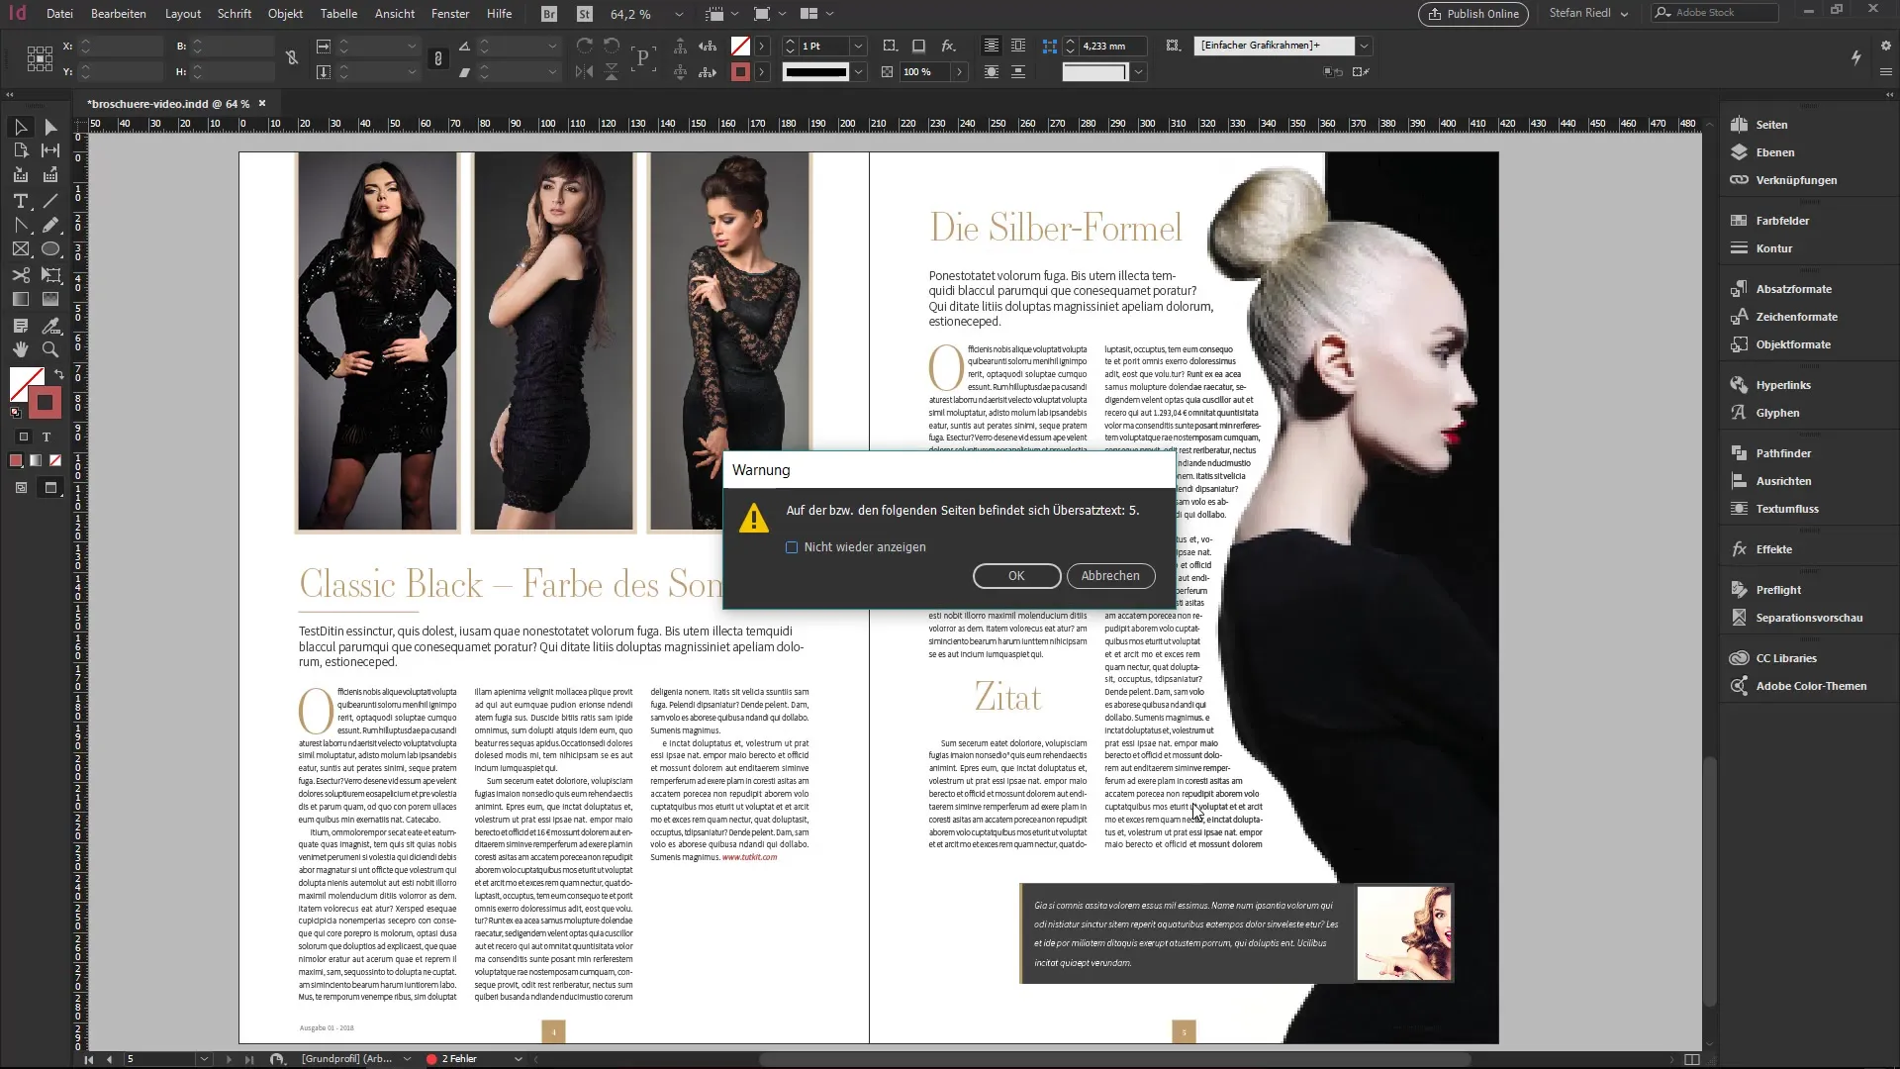Check 'Nicht wieder anzeigen' checkbox
Viewport: 1900px width, 1069px height.
pyautogui.click(x=792, y=547)
